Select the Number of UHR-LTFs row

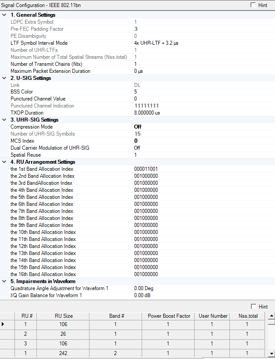pos(142,50)
